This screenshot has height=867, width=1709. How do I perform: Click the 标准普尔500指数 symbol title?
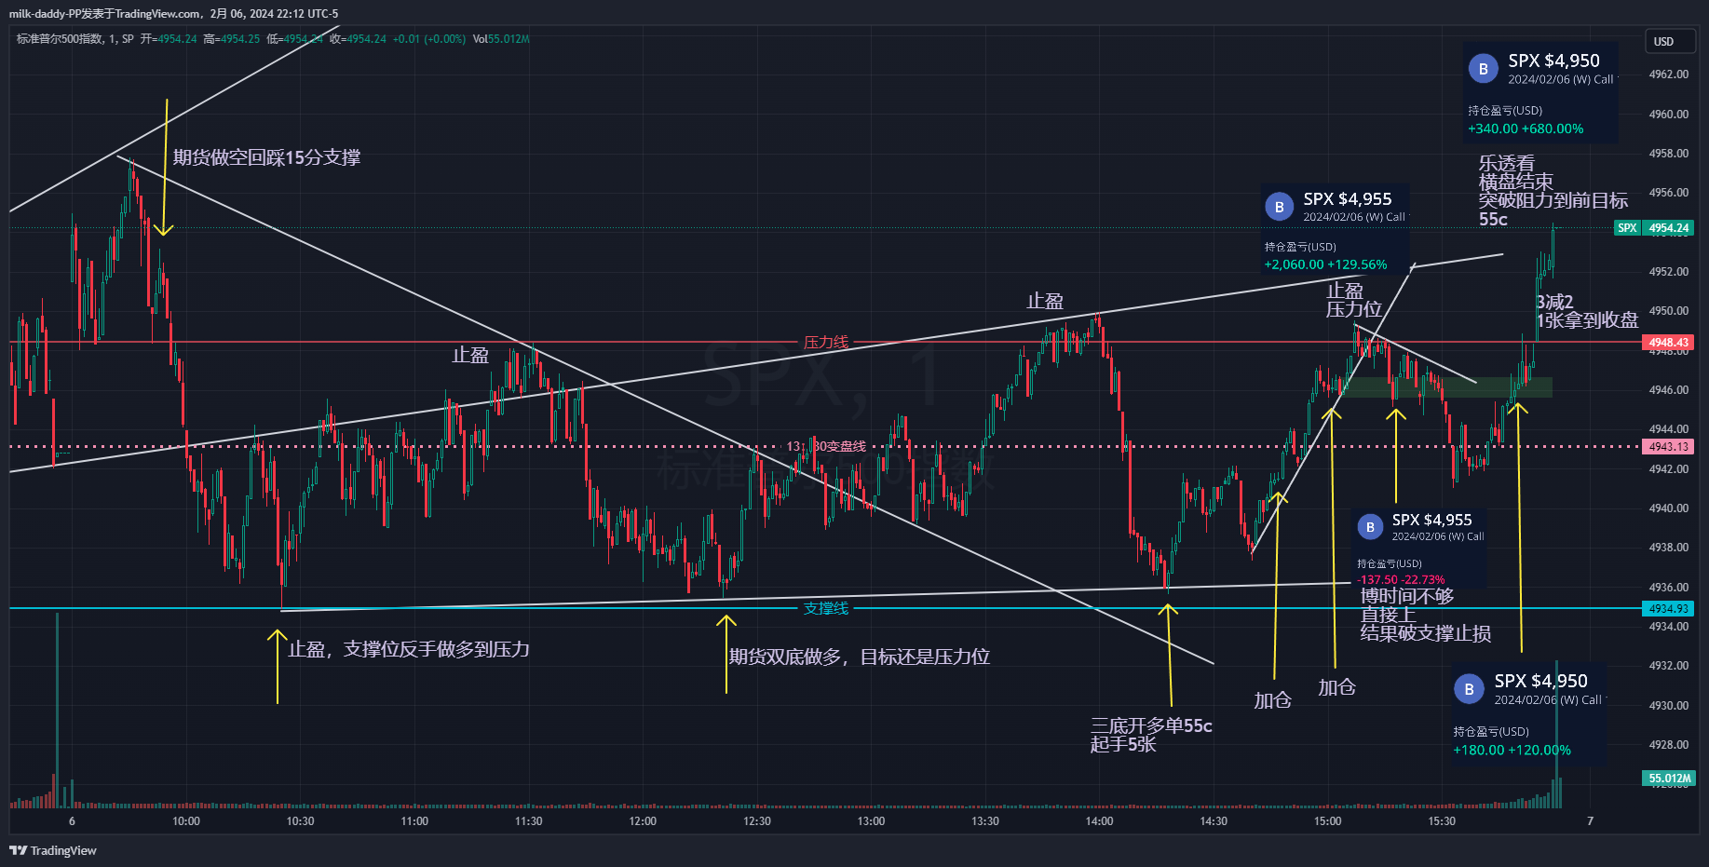pyautogui.click(x=60, y=39)
